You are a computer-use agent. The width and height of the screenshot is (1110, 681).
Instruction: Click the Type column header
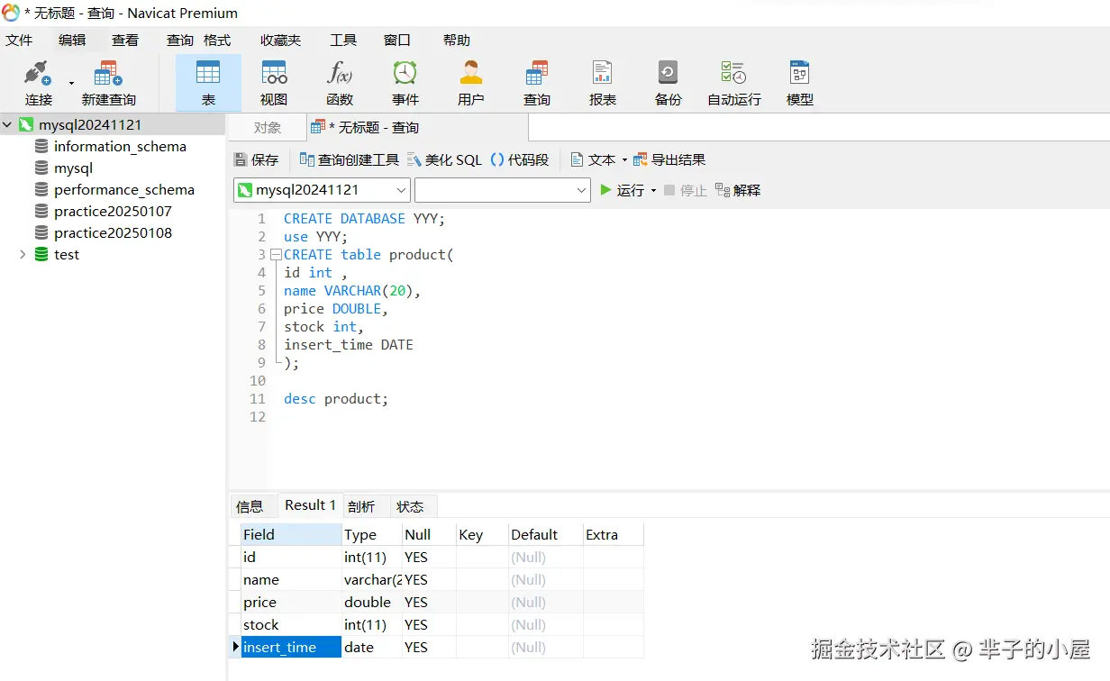pos(371,534)
